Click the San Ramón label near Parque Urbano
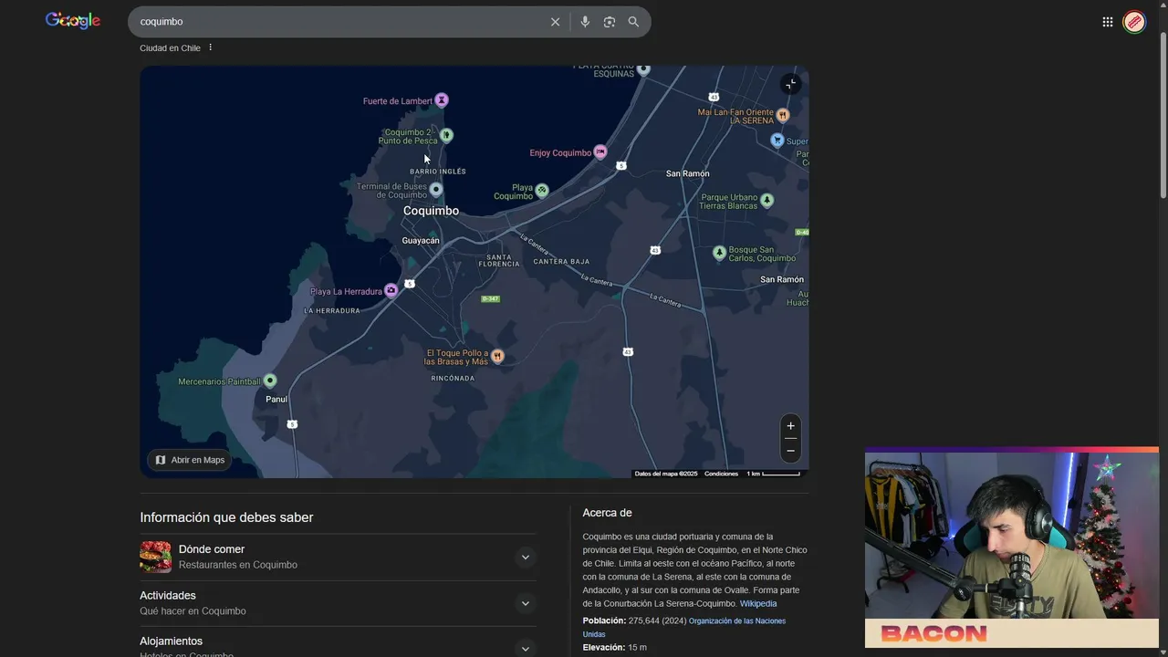 688,173
